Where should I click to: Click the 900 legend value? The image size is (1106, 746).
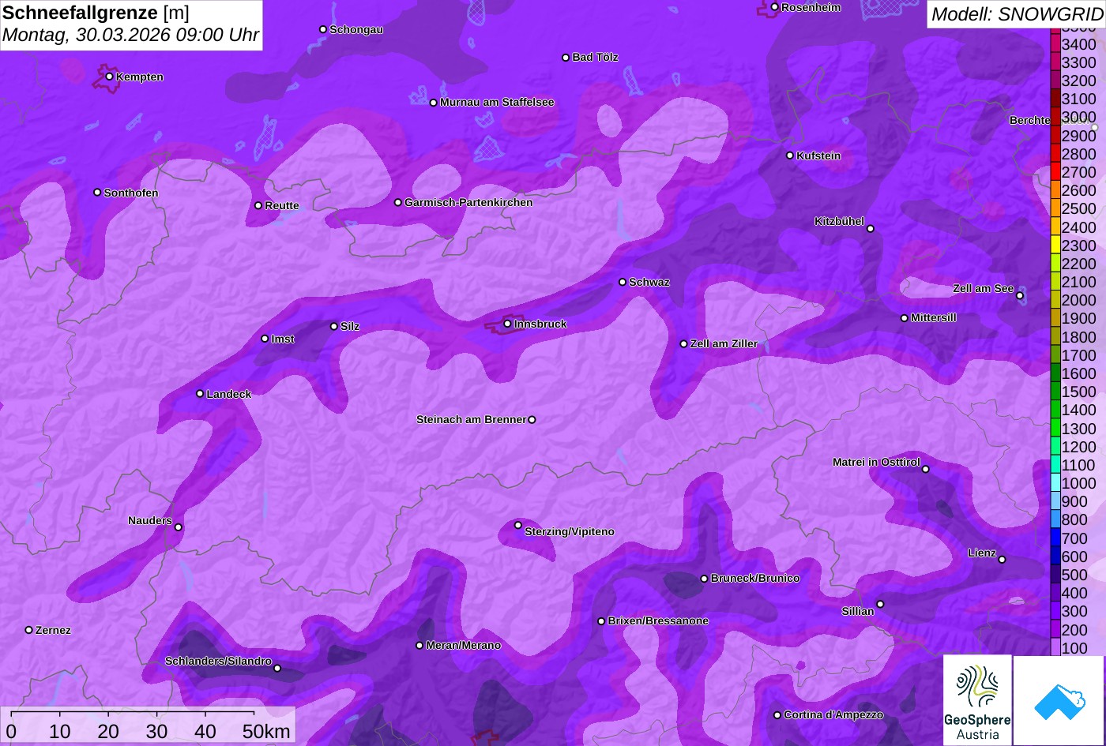tap(1074, 501)
